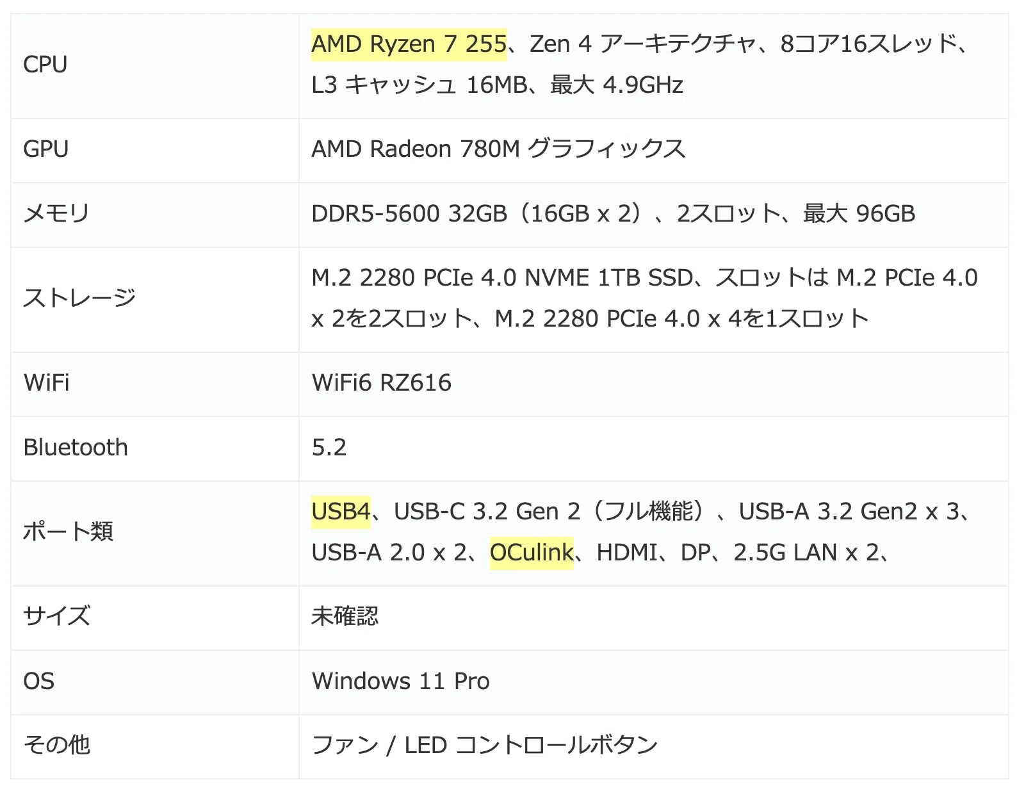Click the OS row label
This screenshot has height=798, width=1017.
pos(38,681)
